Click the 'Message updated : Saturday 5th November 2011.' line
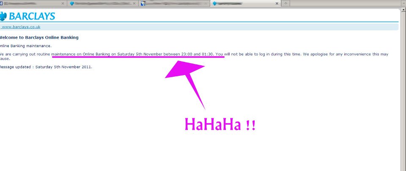The height and width of the screenshot is (171, 406). (x=46, y=67)
